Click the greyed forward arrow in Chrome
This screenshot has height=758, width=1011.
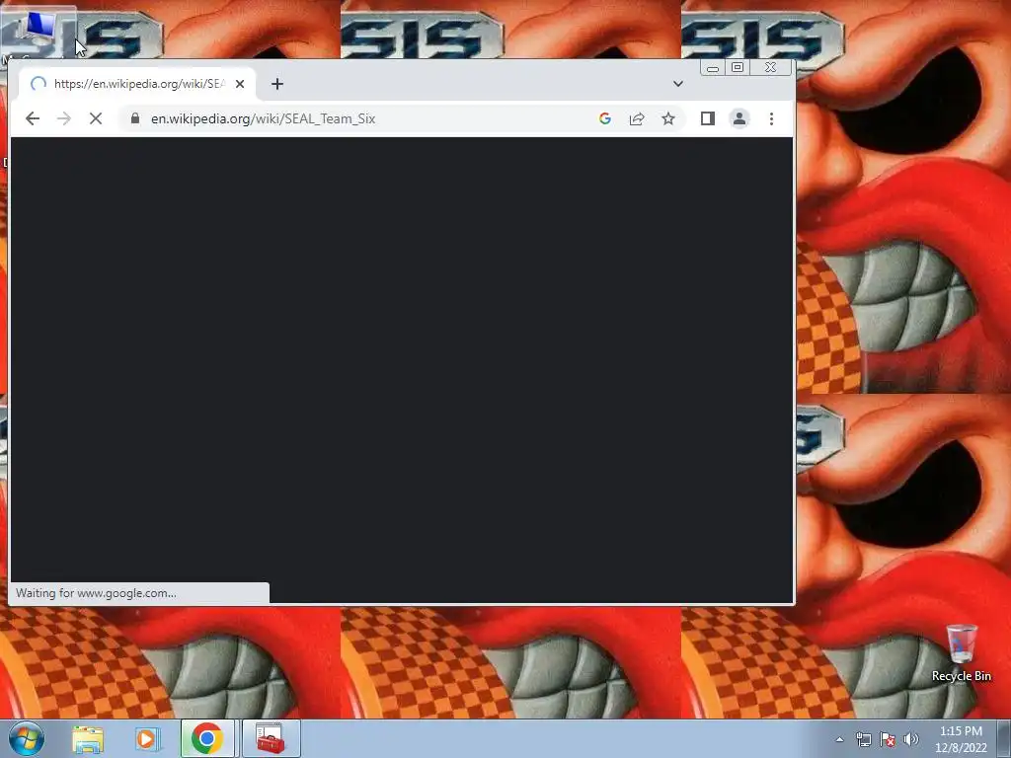coord(64,118)
